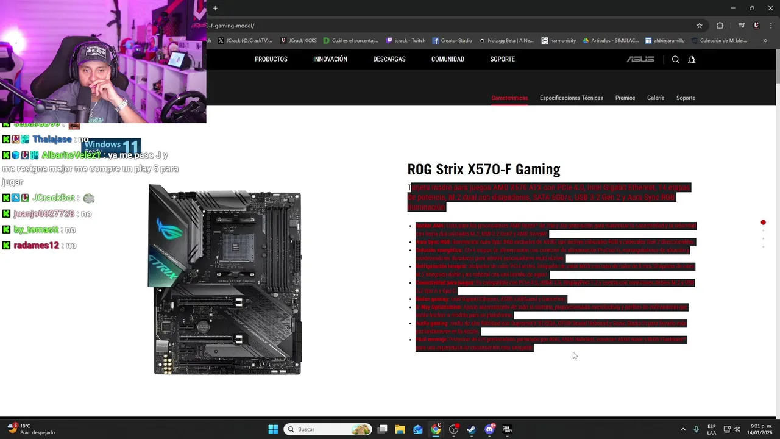Open Noiz.gg Beta bookmark

point(506,41)
